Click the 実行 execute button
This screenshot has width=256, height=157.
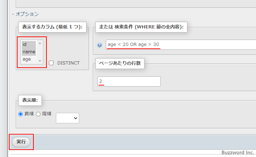(x=21, y=142)
